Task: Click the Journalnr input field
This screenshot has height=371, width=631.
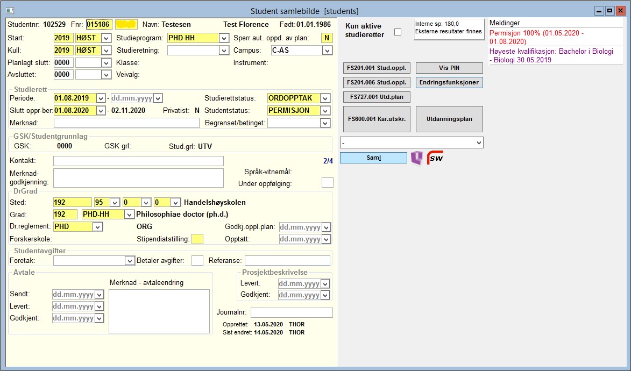Action: tap(292, 312)
